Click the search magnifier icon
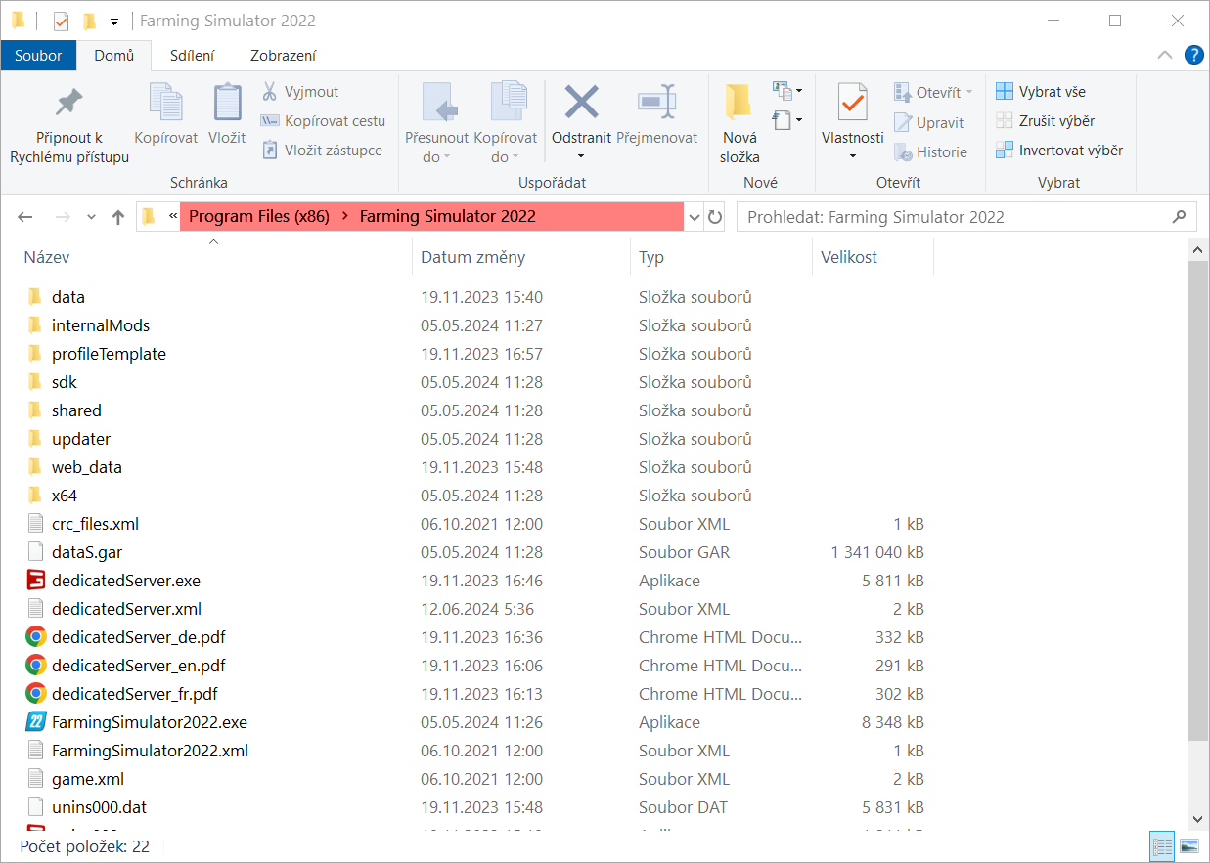The height and width of the screenshot is (863, 1210). (x=1180, y=217)
